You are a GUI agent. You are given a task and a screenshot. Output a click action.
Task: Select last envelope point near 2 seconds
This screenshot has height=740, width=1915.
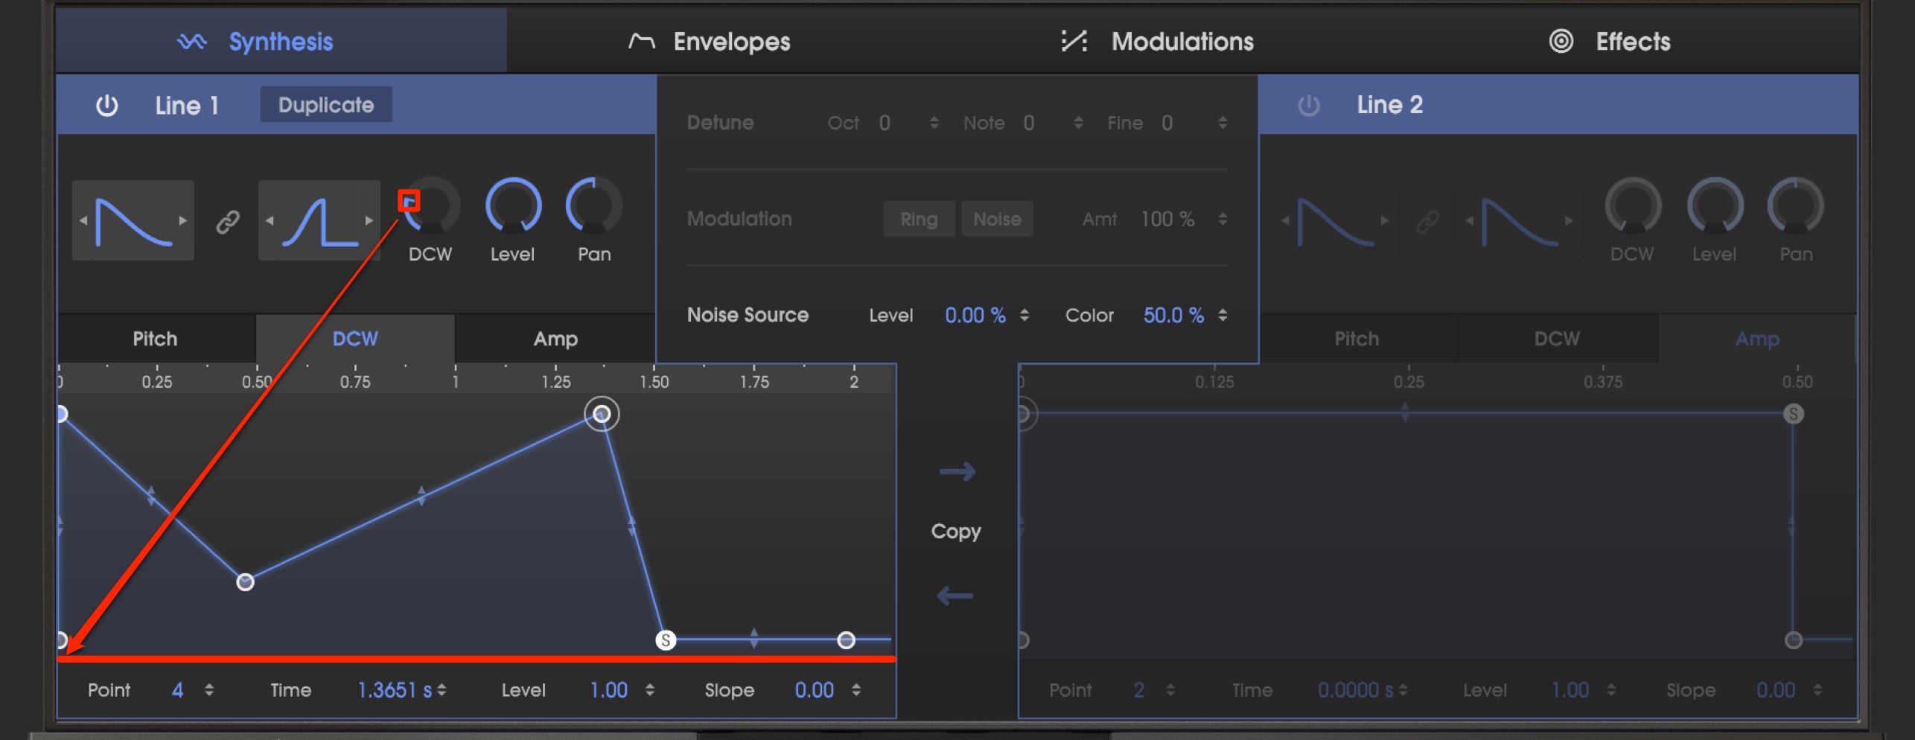pyautogui.click(x=847, y=640)
